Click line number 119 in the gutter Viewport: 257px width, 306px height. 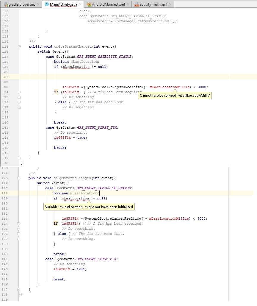pyautogui.click(x=5, y=16)
